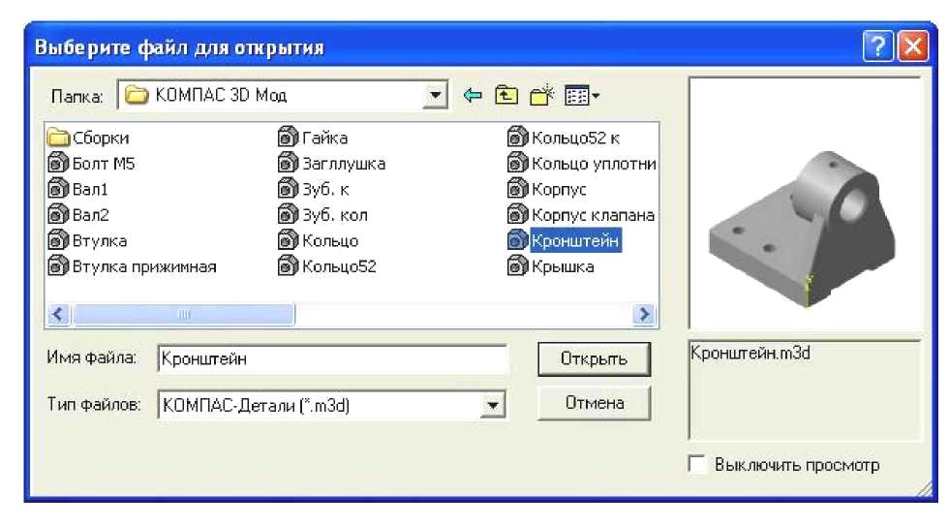Click the Кольцо file name

point(330,241)
